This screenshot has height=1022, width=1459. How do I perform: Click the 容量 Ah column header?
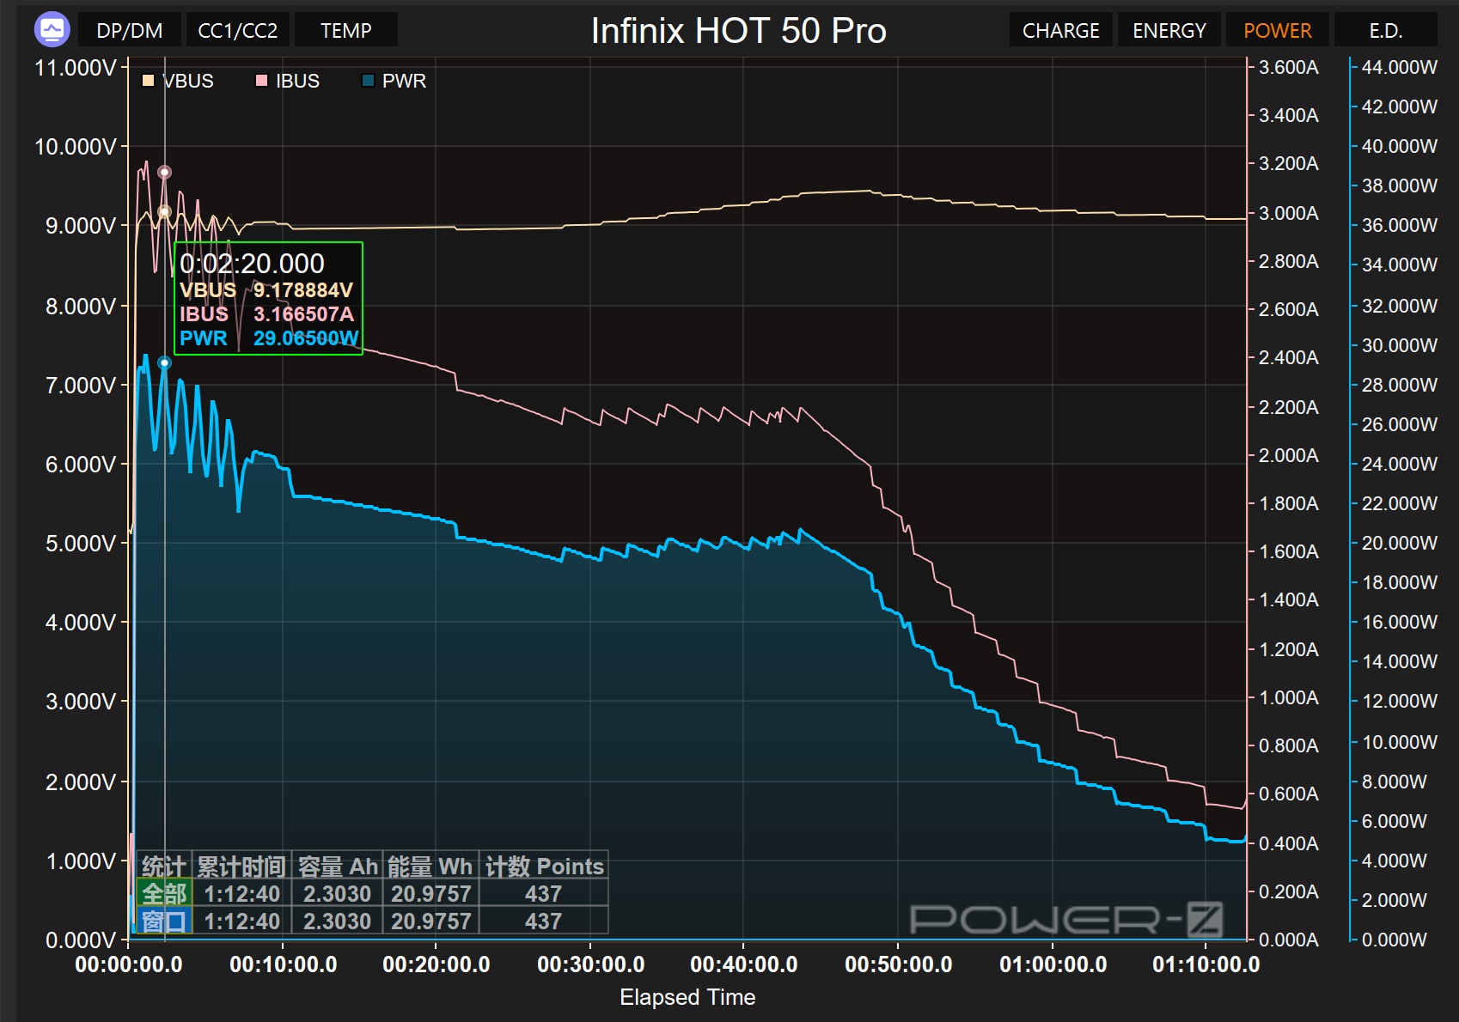[x=338, y=867]
